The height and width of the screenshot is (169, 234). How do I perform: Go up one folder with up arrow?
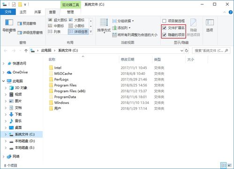(26, 51)
